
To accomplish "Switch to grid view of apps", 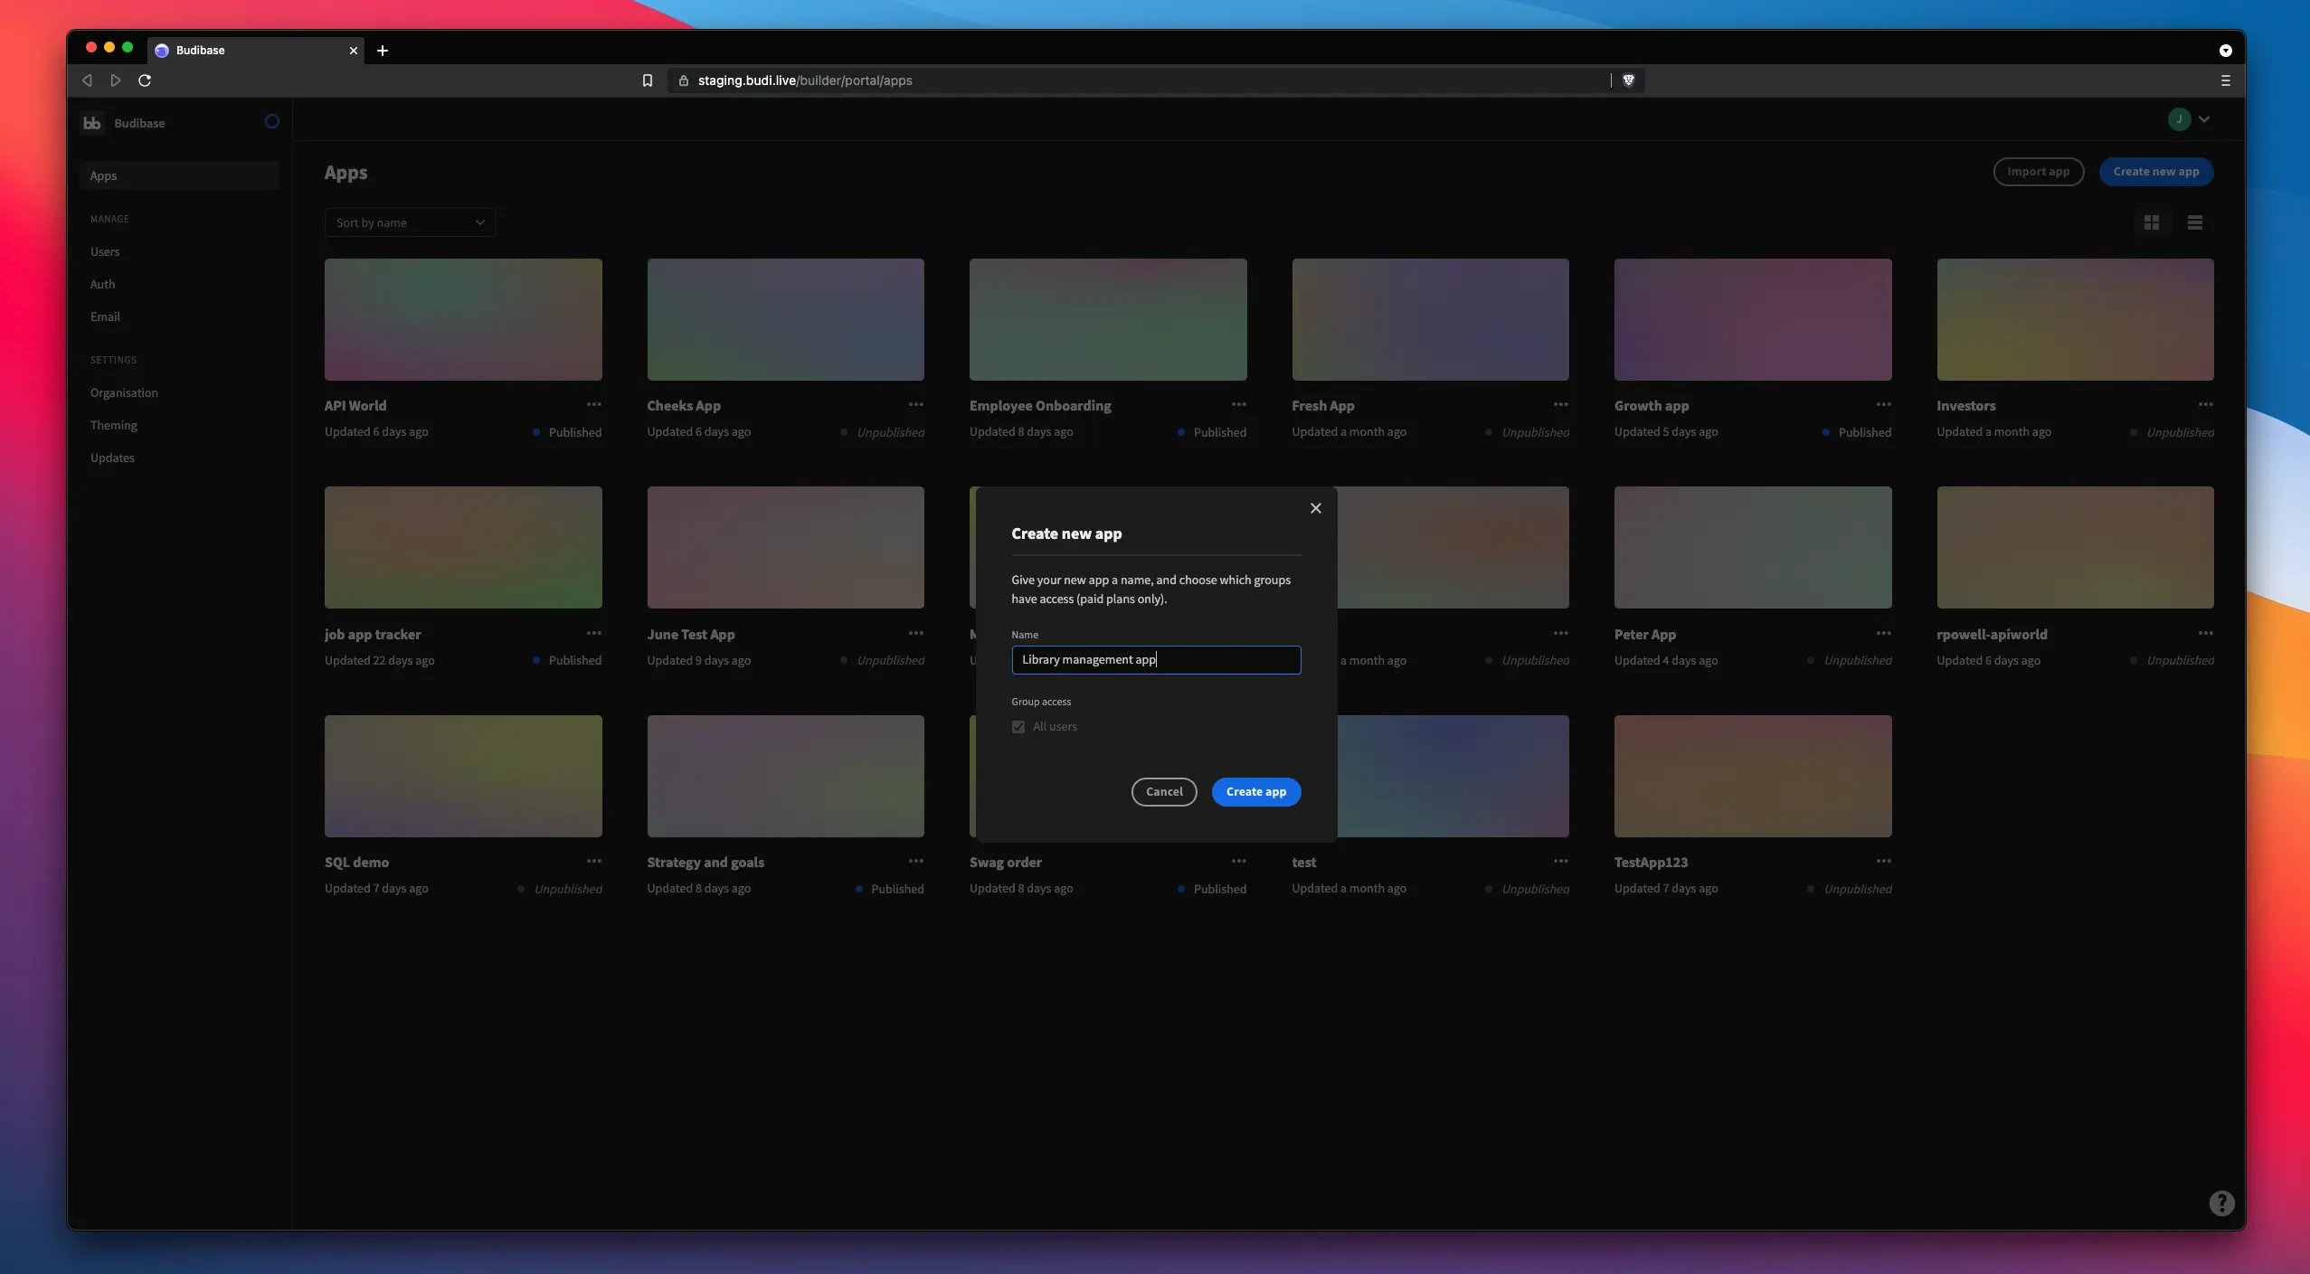I will [x=2152, y=222].
